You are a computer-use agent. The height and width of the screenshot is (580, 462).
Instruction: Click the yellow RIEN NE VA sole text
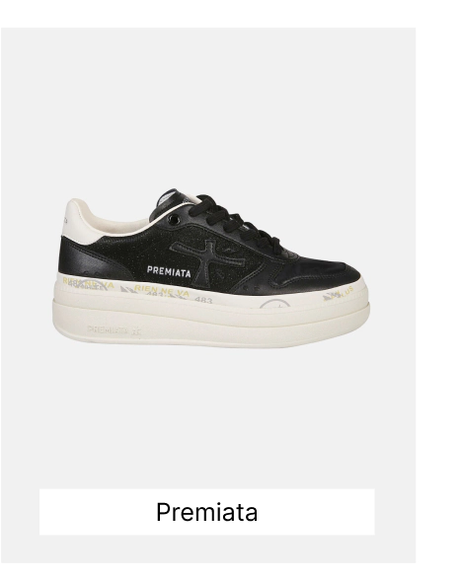point(162,290)
